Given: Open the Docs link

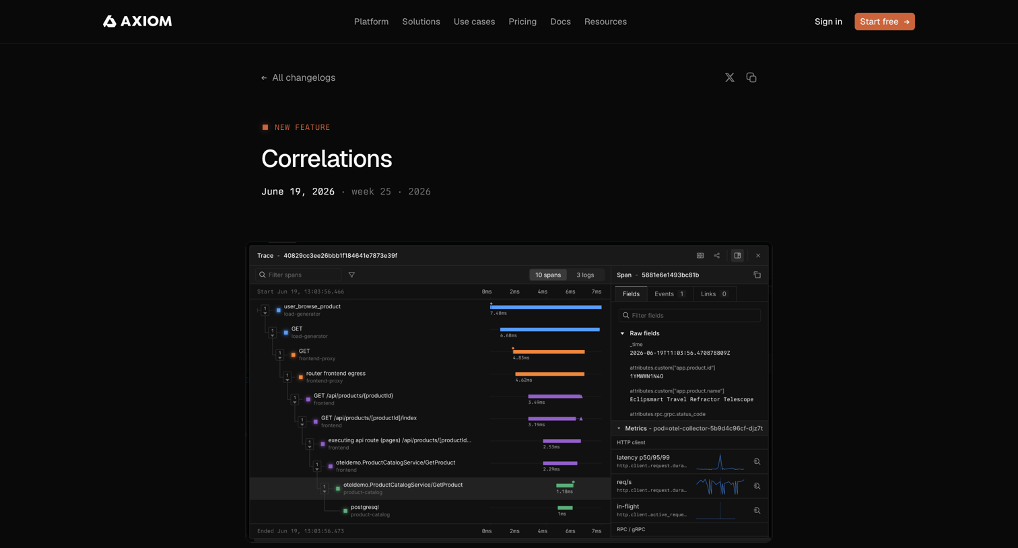Looking at the screenshot, I should [560, 22].
